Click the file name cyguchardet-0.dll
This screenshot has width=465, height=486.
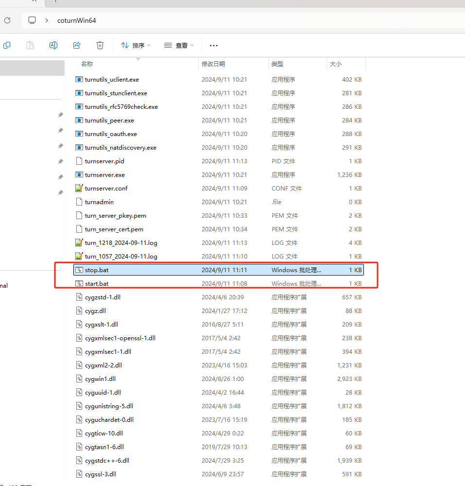(109, 420)
